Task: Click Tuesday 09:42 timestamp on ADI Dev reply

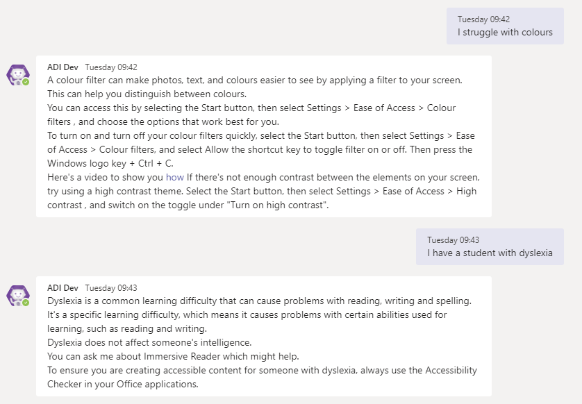Action: [x=111, y=67]
